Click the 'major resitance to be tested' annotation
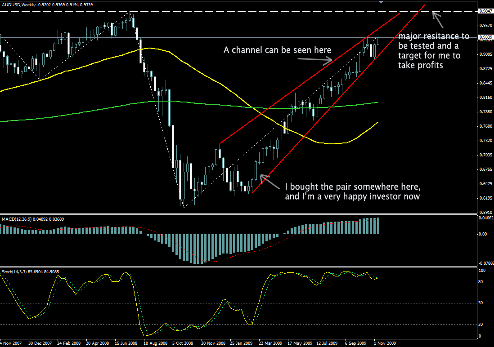 433,50
